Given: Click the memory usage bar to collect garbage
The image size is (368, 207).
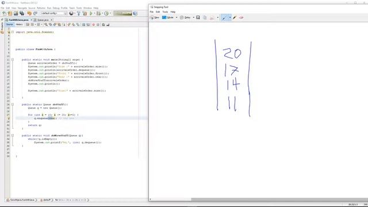Looking at the screenshot, I should point(122,13).
